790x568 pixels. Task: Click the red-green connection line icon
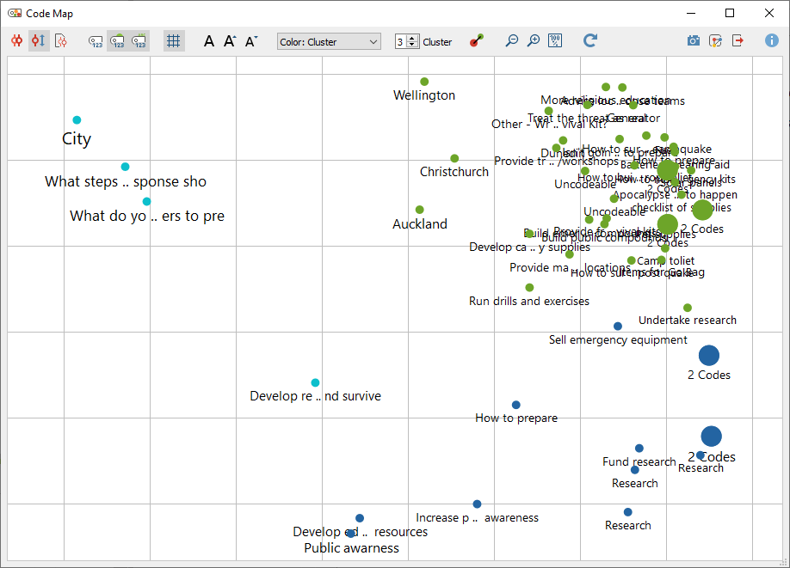pyautogui.click(x=477, y=40)
